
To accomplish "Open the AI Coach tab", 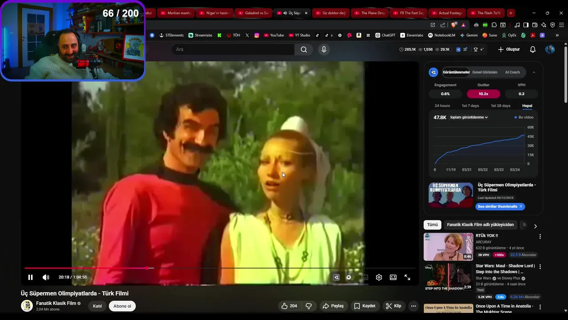I will click(513, 72).
